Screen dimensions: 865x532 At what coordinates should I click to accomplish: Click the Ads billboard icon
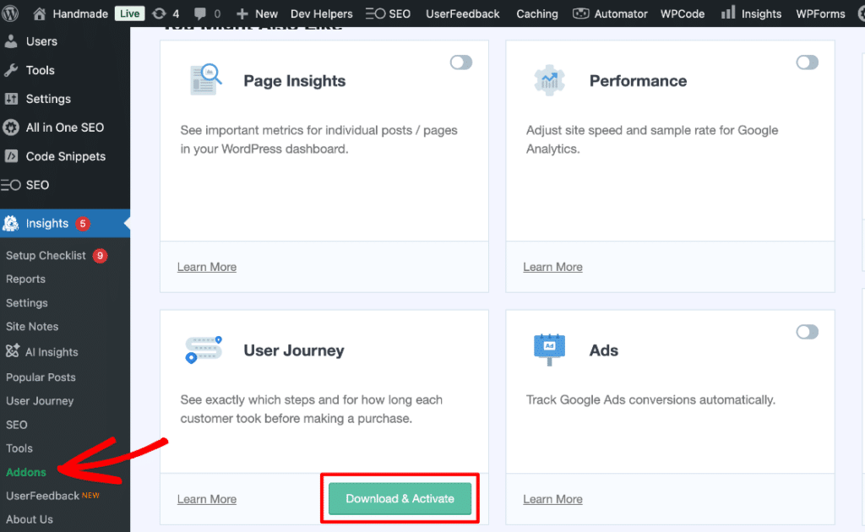(x=549, y=349)
